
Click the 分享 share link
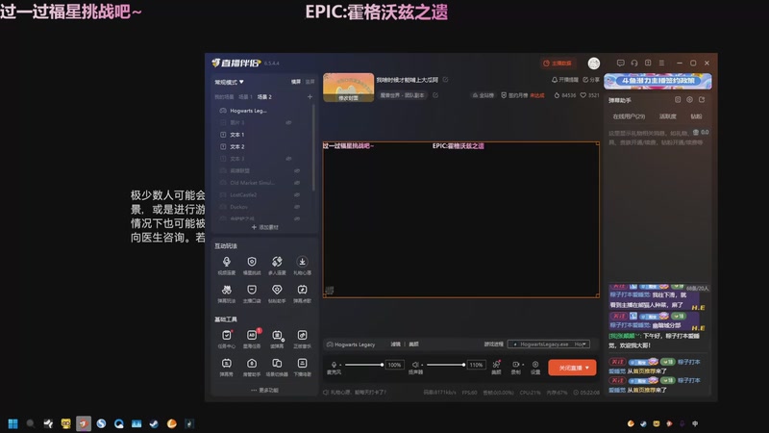pyautogui.click(x=591, y=80)
